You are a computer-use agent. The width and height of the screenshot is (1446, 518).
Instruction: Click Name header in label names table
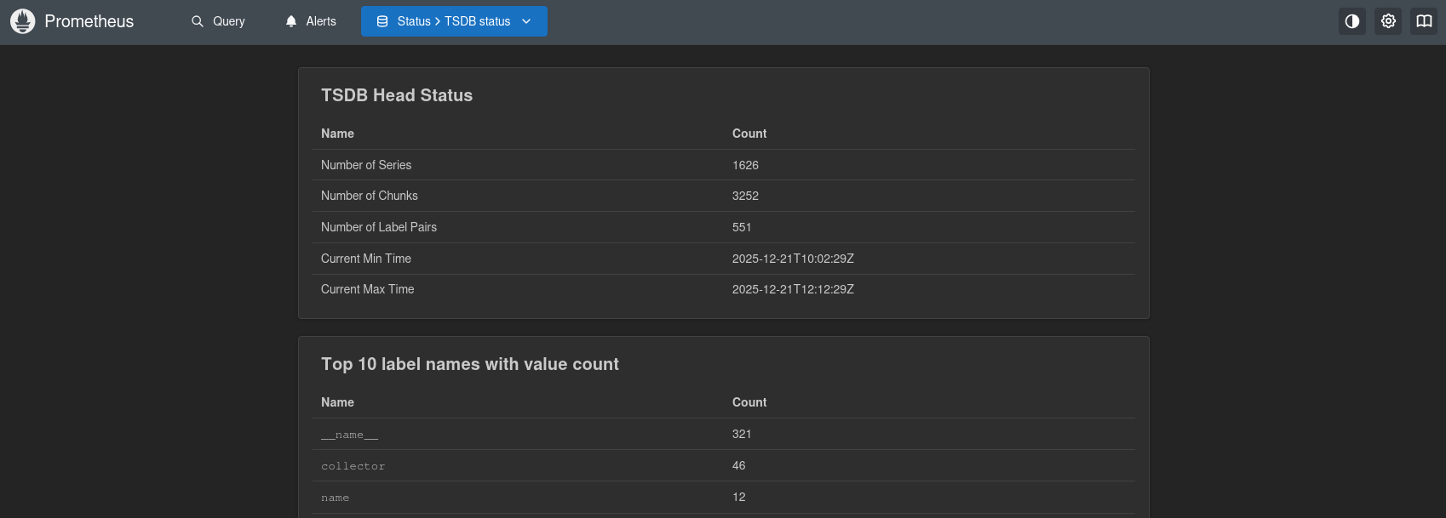pyautogui.click(x=337, y=402)
